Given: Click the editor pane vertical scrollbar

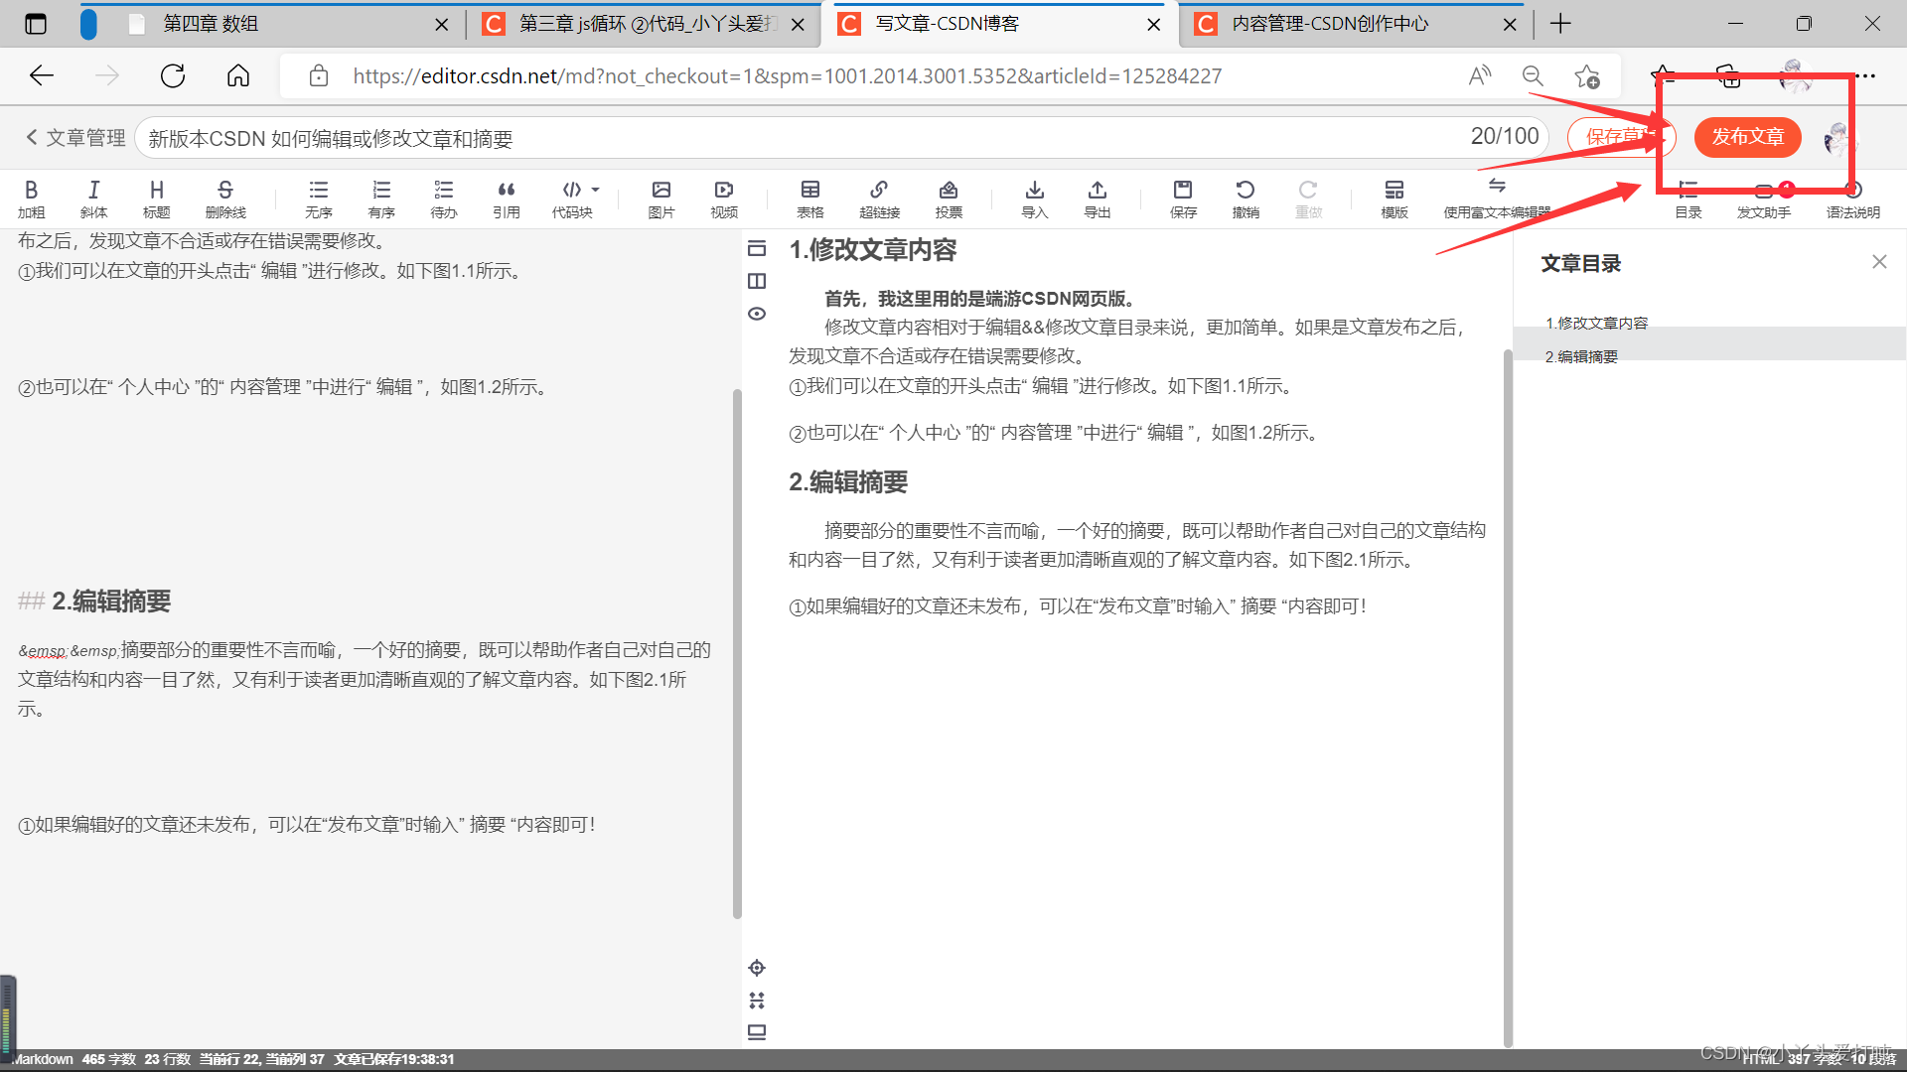Looking at the screenshot, I should [736, 655].
